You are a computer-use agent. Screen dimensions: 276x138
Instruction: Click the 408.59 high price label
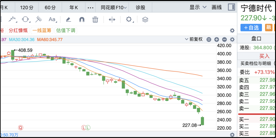(25, 50)
